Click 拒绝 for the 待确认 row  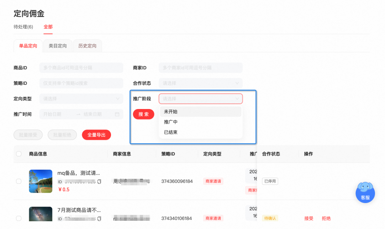tap(326, 218)
